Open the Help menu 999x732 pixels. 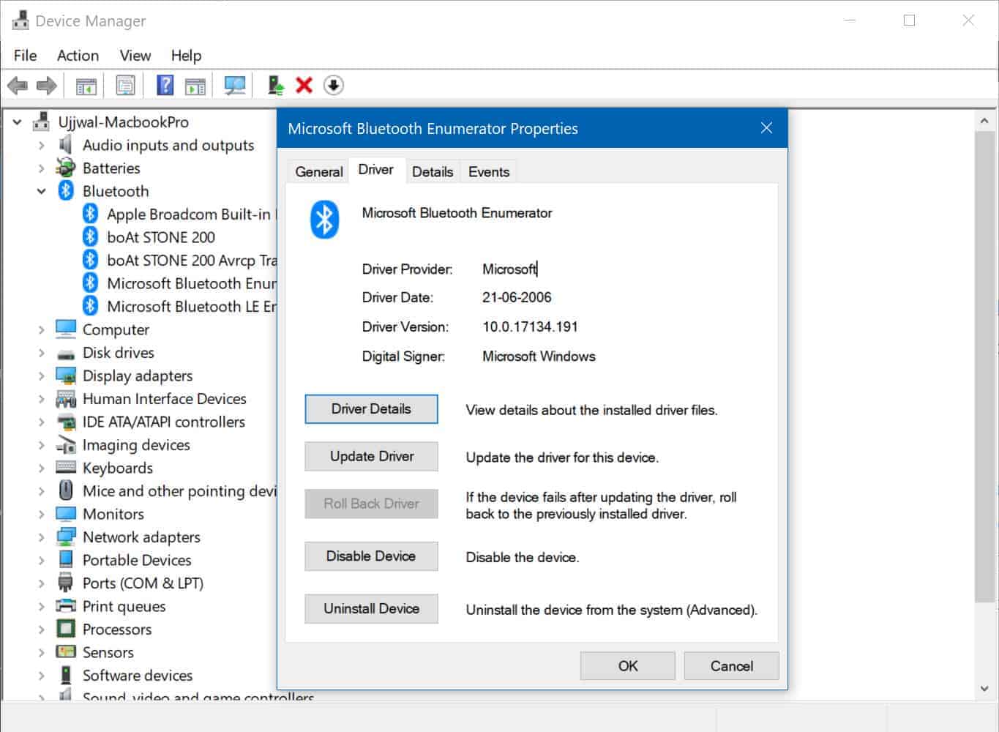(x=186, y=56)
